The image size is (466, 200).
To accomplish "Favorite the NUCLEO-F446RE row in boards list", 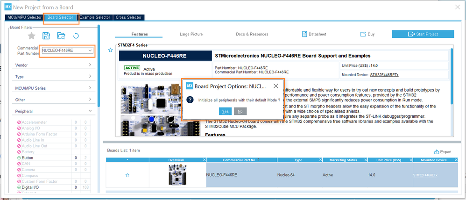I will [127, 175].
